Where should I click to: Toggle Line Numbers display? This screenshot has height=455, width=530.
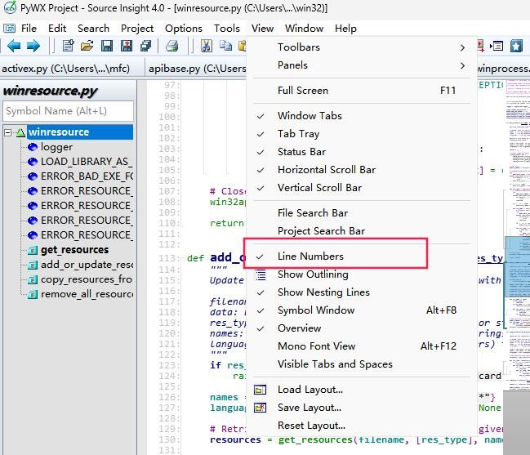(362, 256)
